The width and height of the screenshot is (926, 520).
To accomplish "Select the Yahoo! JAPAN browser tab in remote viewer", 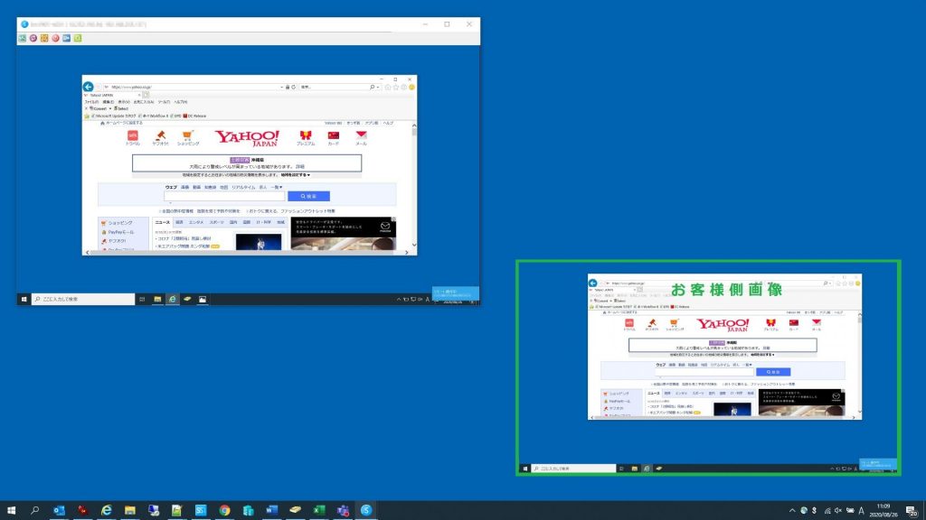I will 112,95.
